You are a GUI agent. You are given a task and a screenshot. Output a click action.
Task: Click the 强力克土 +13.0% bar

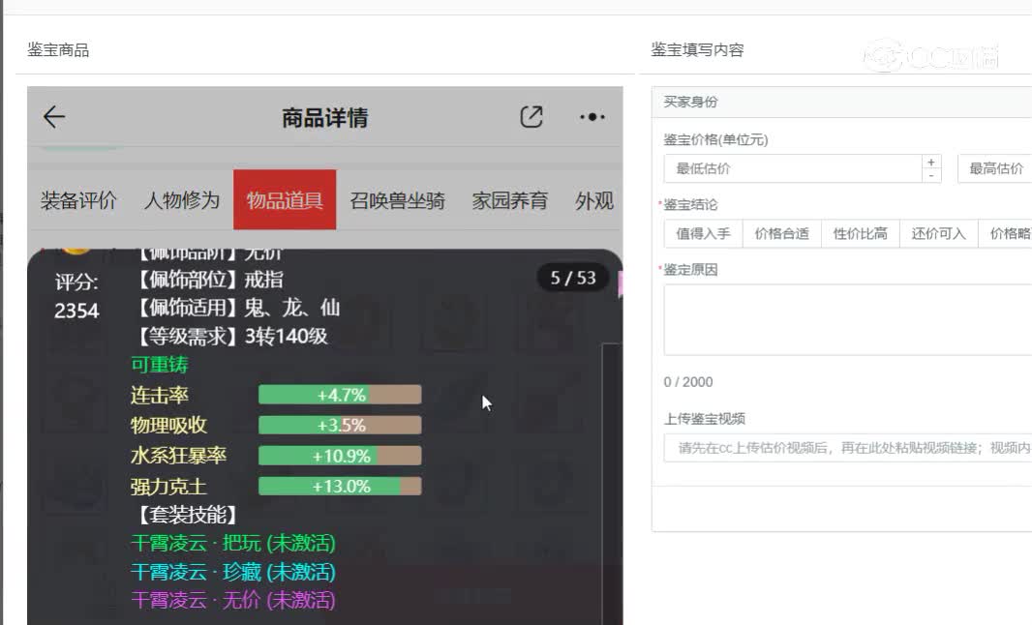click(340, 487)
